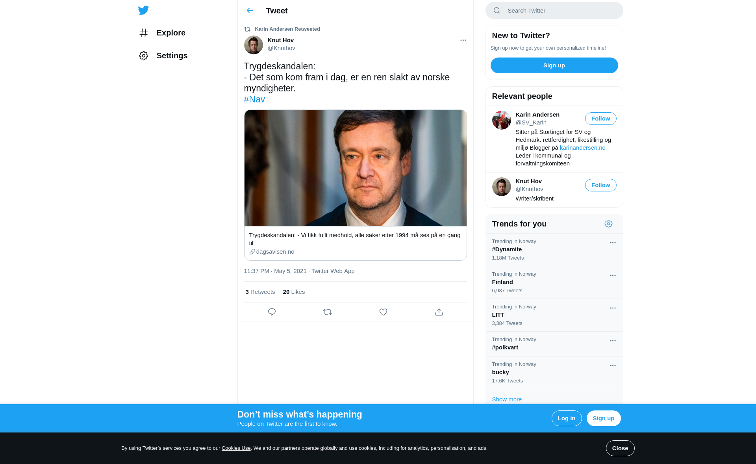Like the tweet with the heart icon
The height and width of the screenshot is (464, 756).
point(383,312)
